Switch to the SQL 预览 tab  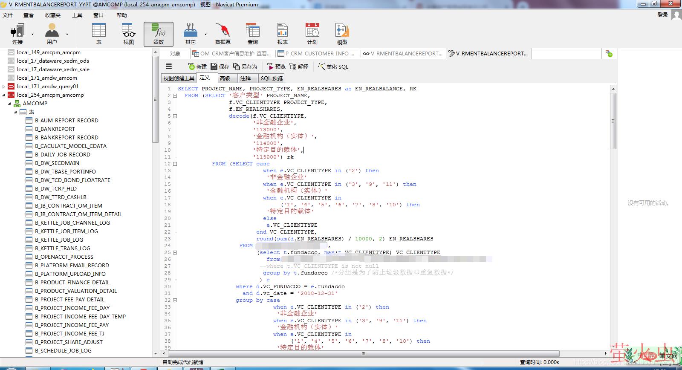(272, 78)
